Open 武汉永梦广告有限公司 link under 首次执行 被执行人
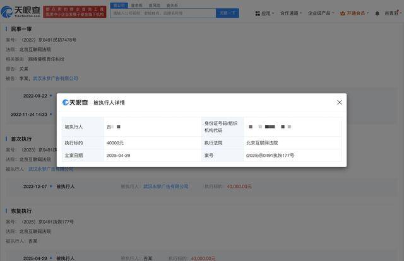This screenshot has height=261, width=404. (x=50, y=169)
